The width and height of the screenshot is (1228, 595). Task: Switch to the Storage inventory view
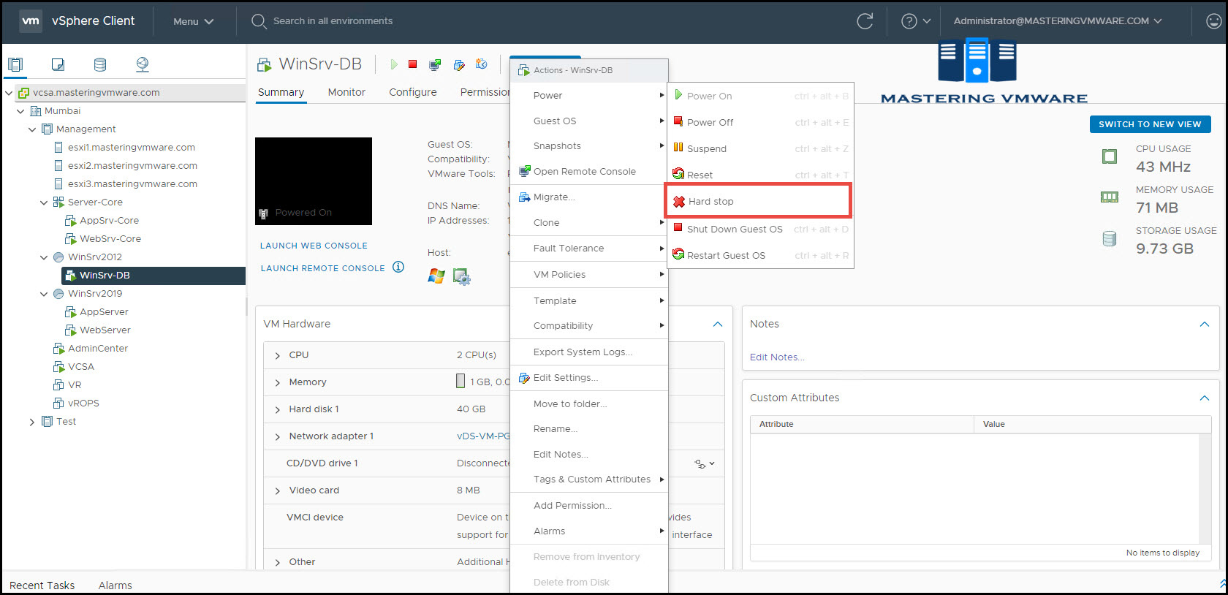[x=100, y=64]
